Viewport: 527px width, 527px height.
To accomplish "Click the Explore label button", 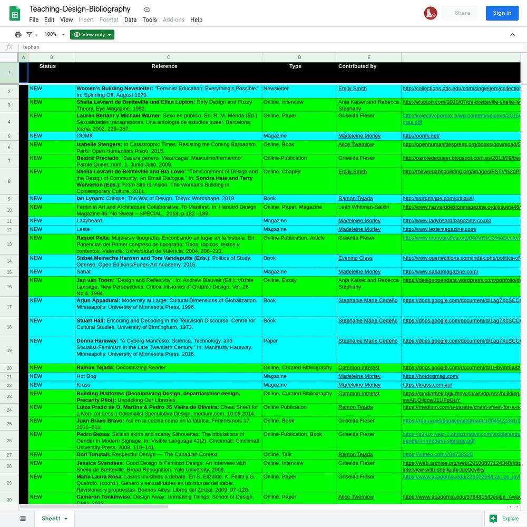I will [x=510, y=519].
